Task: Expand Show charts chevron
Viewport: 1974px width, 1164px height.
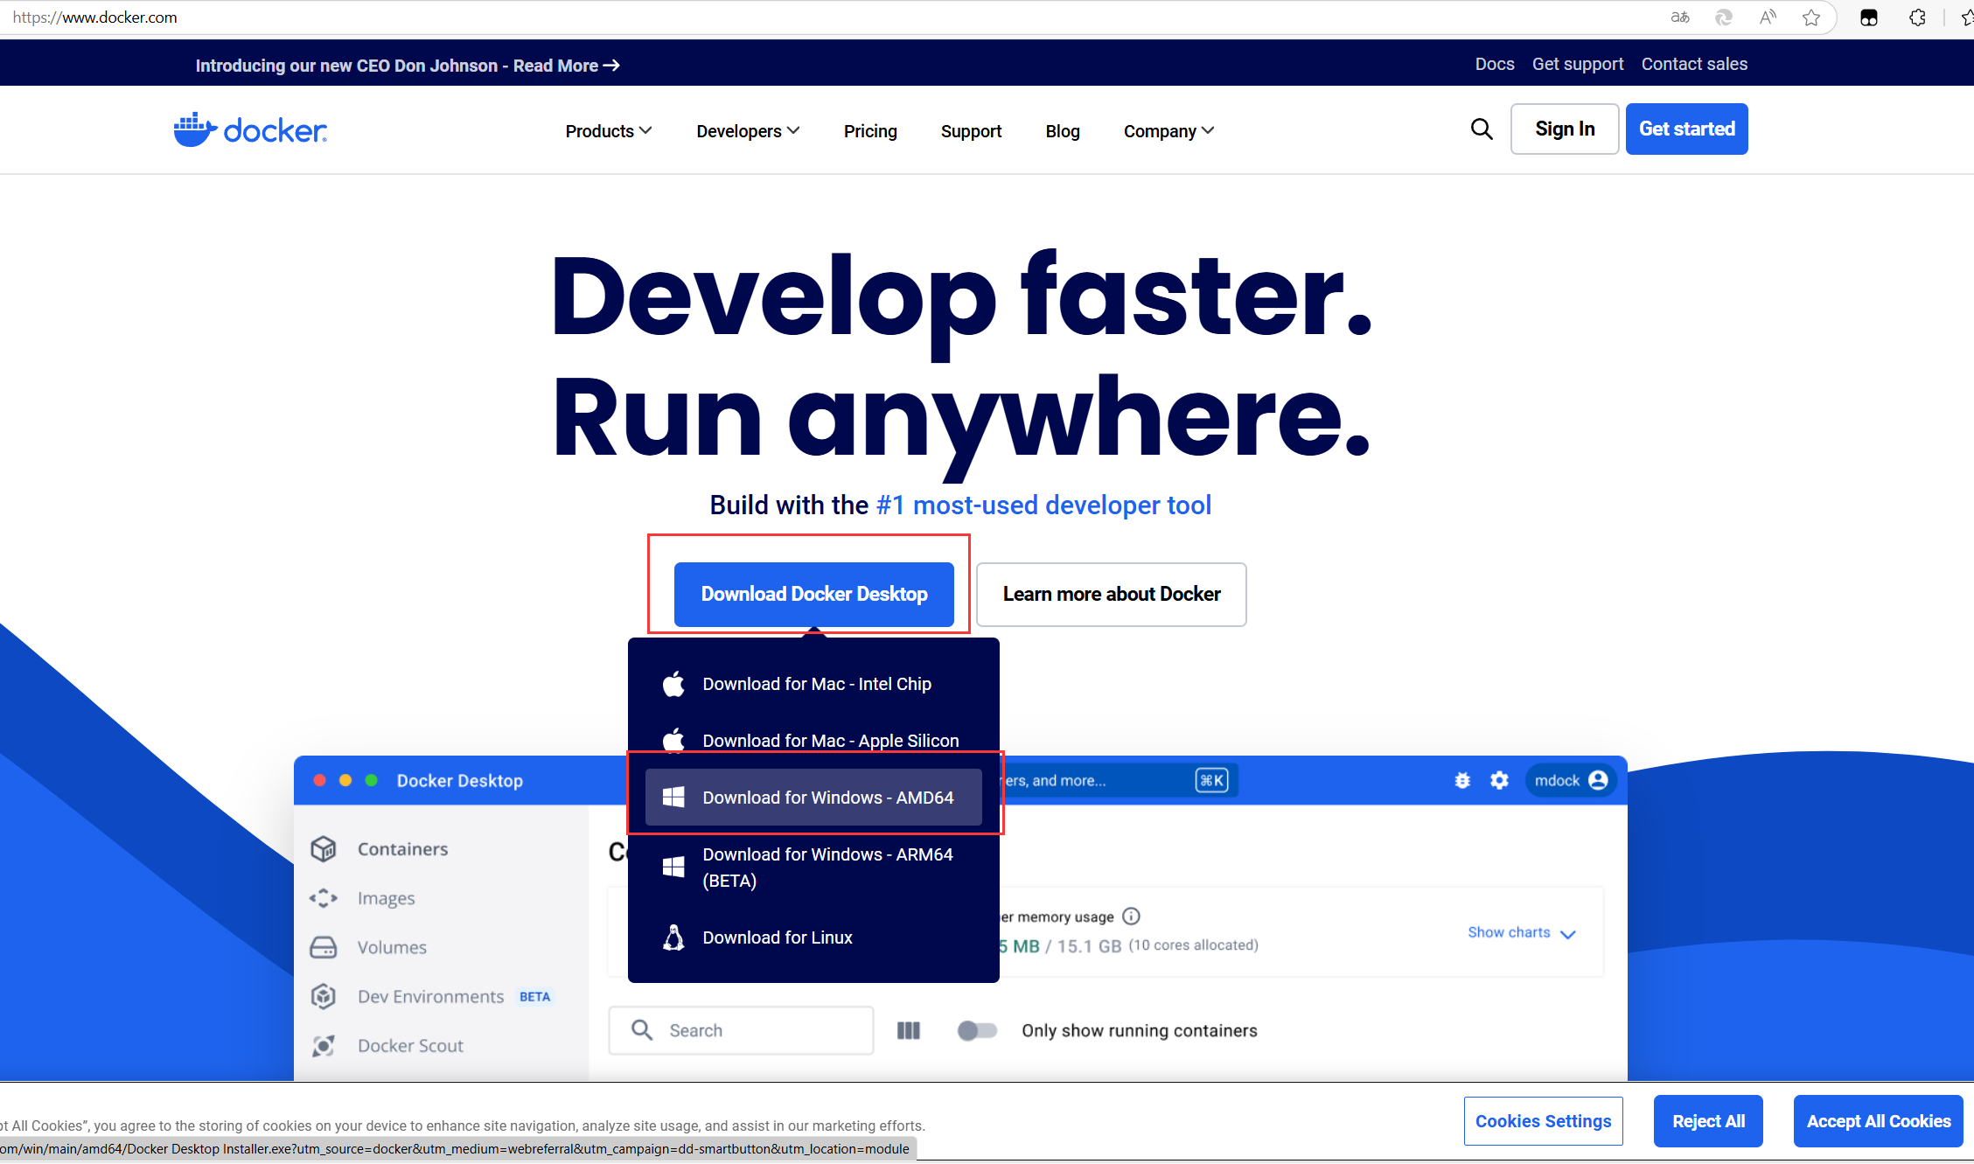Action: click(1568, 934)
